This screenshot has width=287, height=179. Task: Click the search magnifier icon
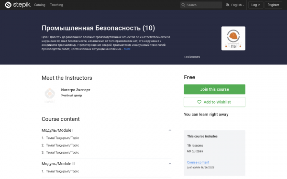tap(183, 5)
